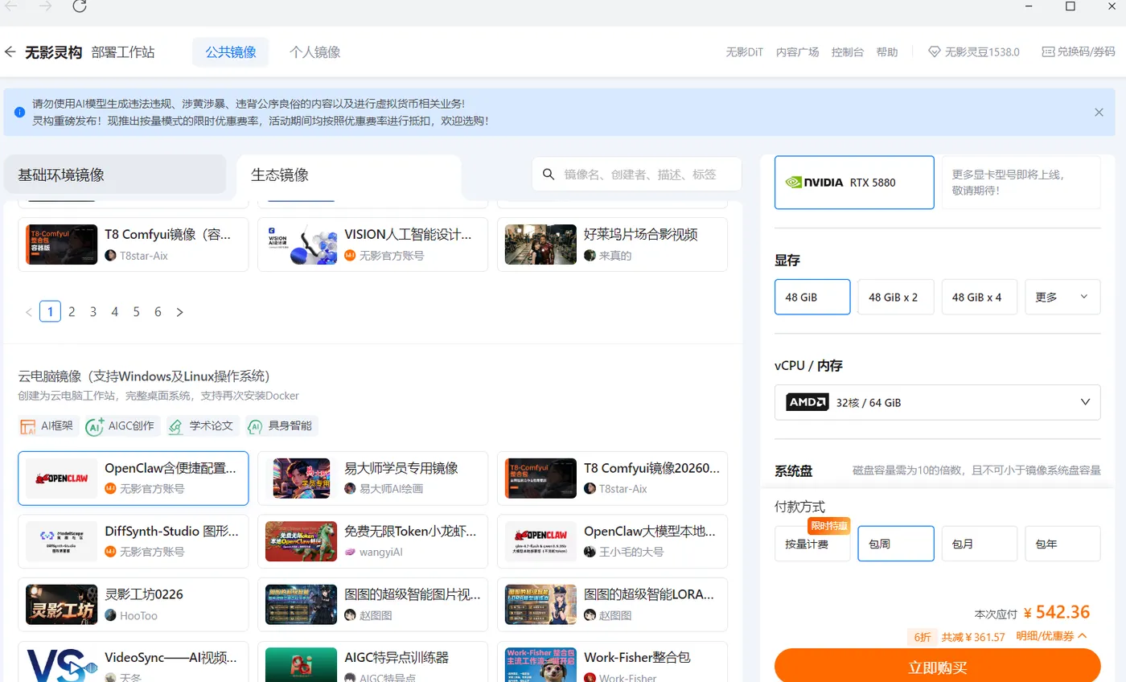
Task: Click the AI框架 category tag
Action: (x=48, y=426)
